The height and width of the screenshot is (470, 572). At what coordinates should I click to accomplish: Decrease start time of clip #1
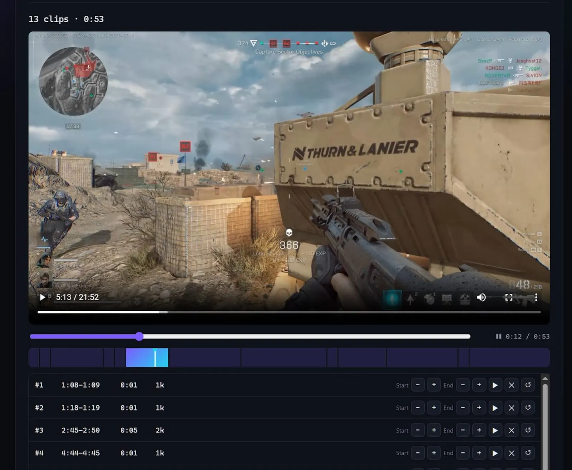click(418, 385)
